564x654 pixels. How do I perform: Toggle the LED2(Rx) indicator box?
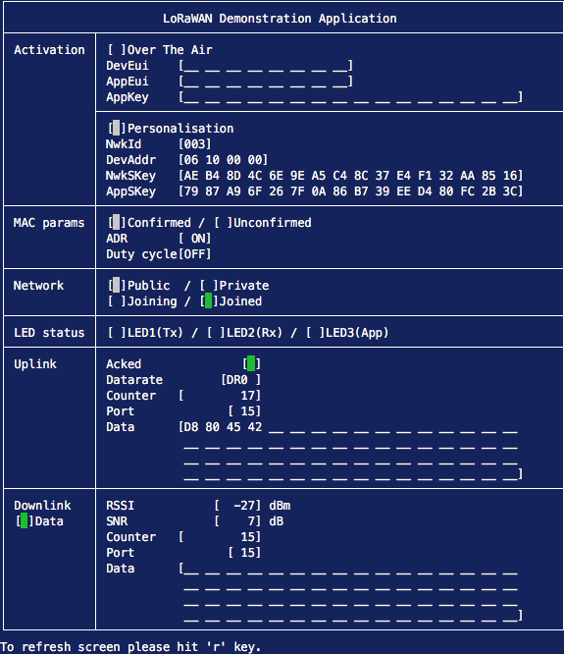pos(216,333)
